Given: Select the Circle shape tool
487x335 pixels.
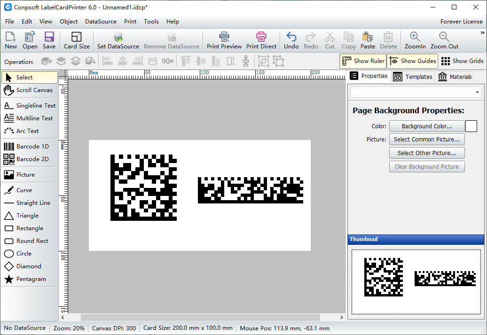Looking at the screenshot, I should 30,254.
